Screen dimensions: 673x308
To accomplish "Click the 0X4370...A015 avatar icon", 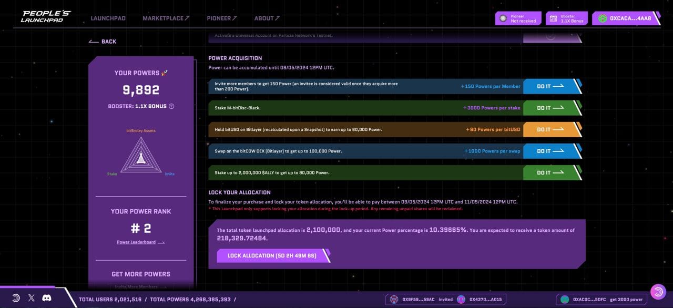I will 461,300.
